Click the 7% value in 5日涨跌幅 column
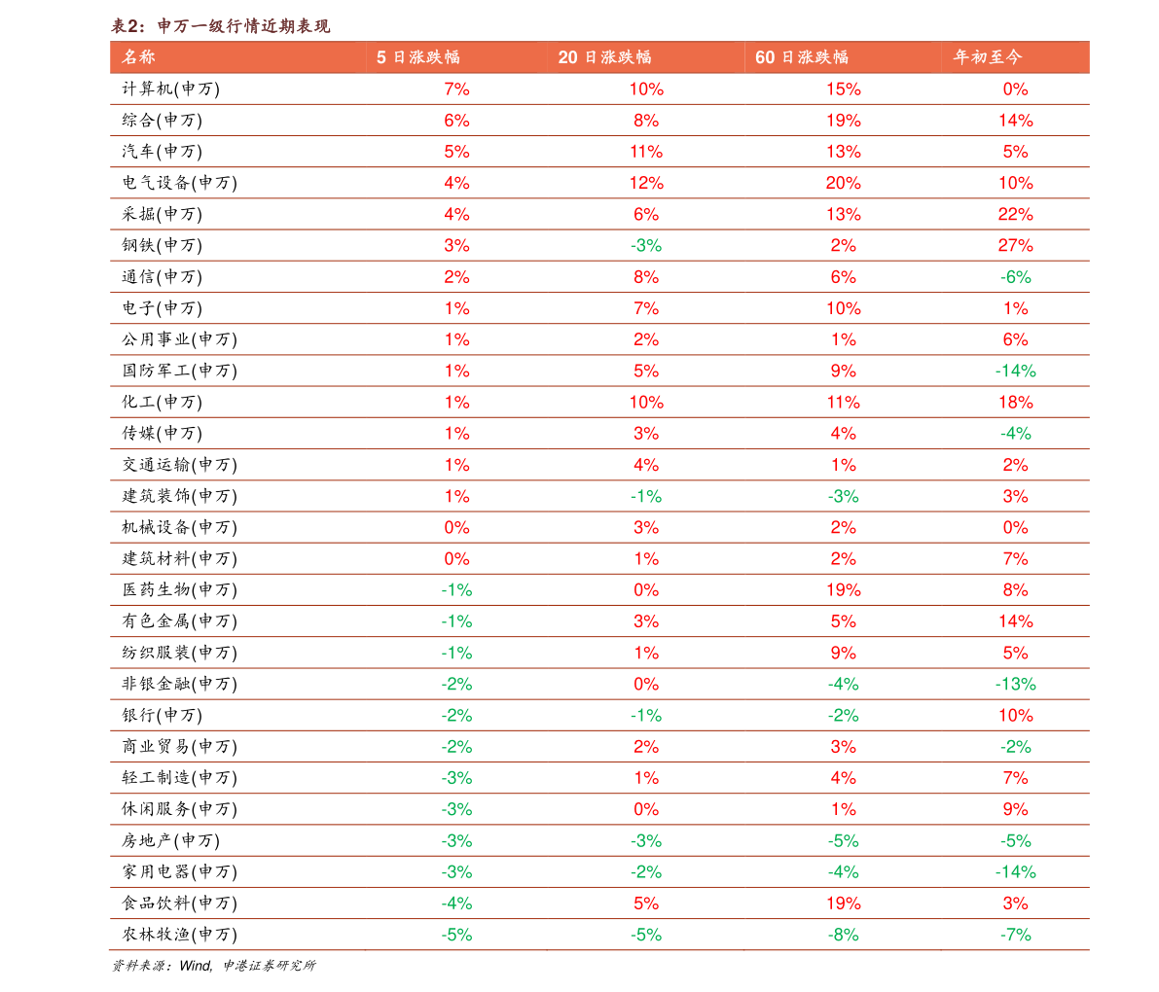Screen dimensions: 1159x992 [456, 89]
